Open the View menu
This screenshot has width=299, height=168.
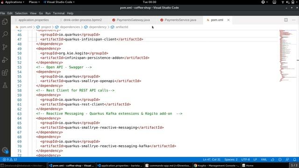pyautogui.click(x=33, y=13)
